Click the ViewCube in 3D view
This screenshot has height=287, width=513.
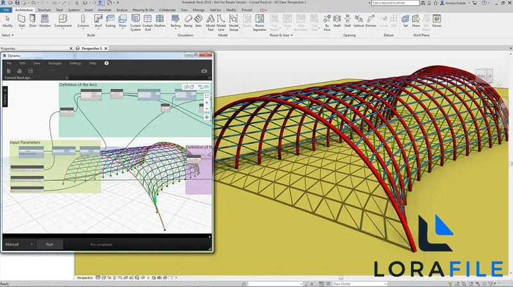click(x=484, y=76)
